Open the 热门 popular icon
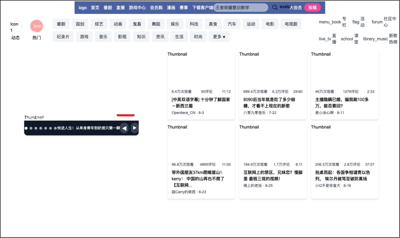 37,26
